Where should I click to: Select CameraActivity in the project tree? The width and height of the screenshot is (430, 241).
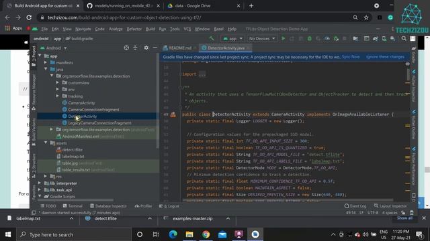point(81,102)
